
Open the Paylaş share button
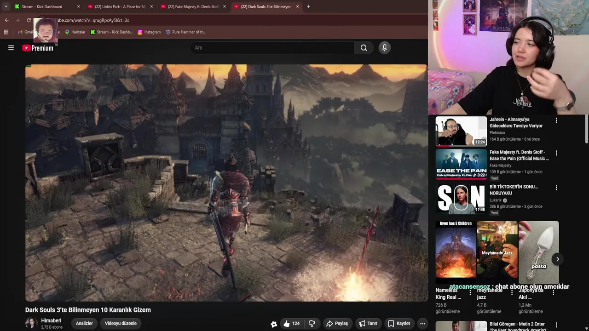337,324
